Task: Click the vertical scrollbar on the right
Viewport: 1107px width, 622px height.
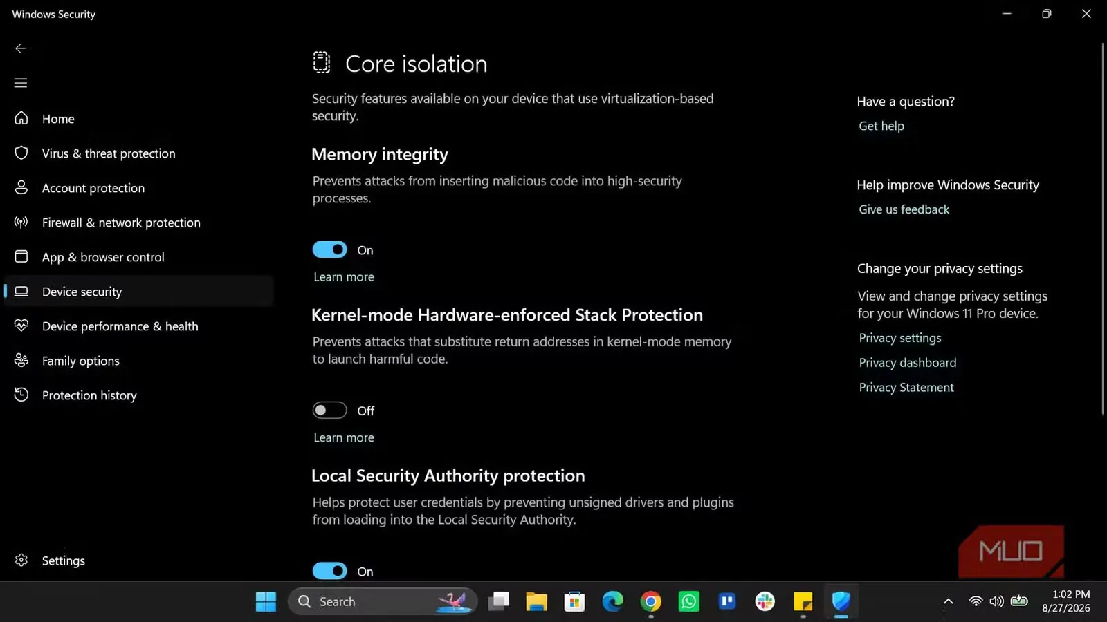Action: [1103, 228]
